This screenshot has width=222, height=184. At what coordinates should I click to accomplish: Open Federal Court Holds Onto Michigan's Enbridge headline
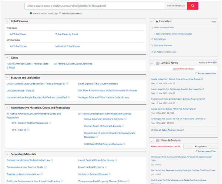(x=177, y=99)
